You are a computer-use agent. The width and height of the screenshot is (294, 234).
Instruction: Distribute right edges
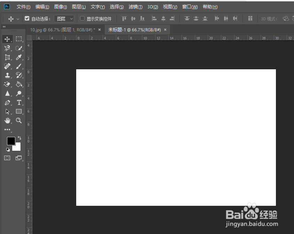(235, 18)
